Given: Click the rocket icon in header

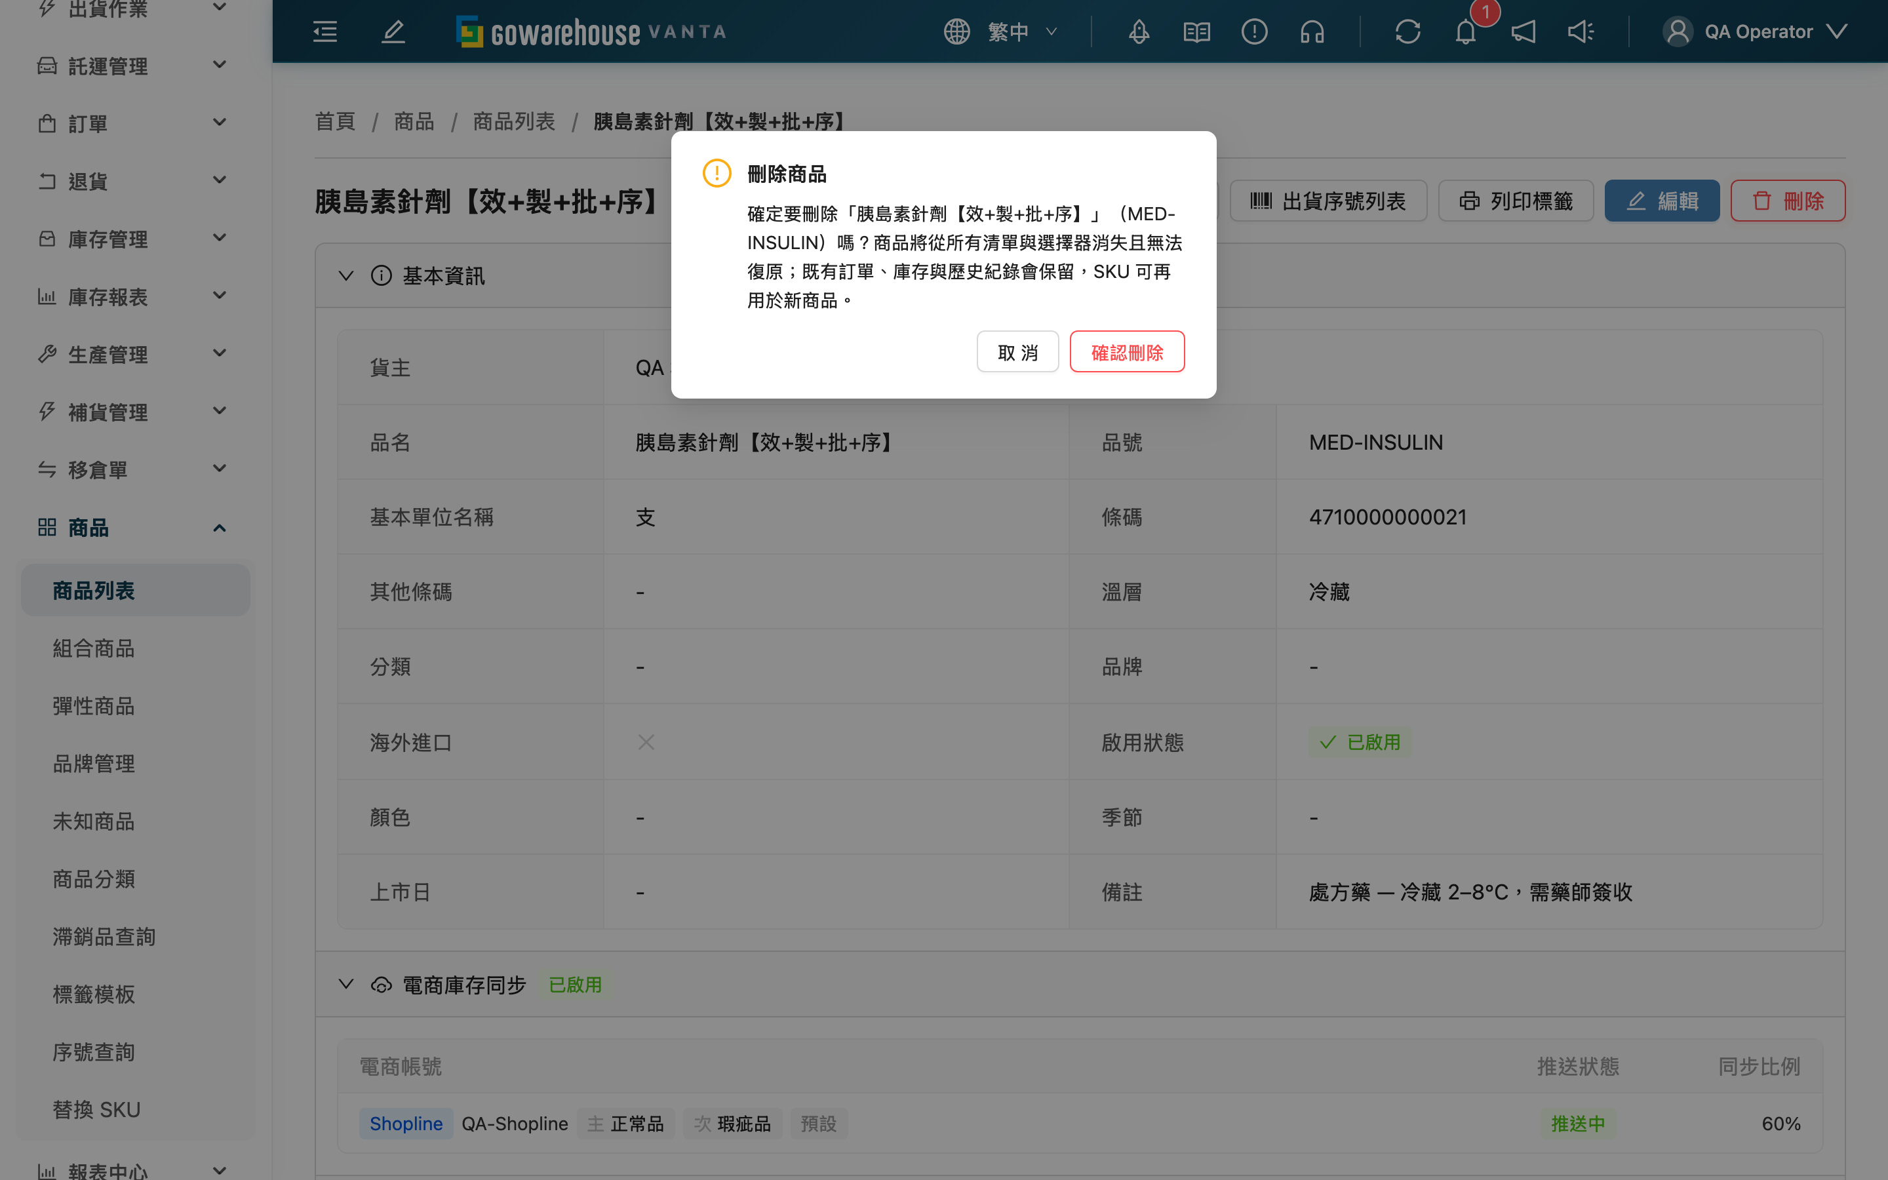Looking at the screenshot, I should [1139, 31].
